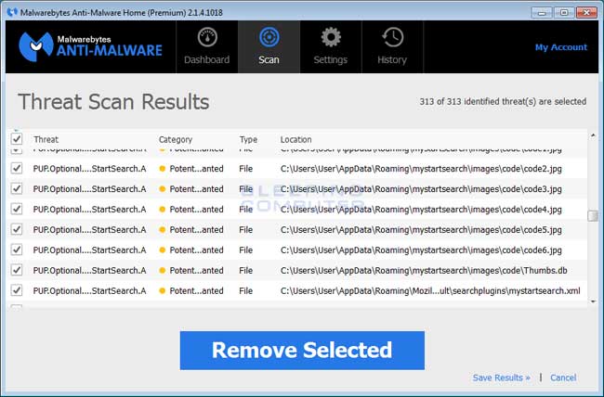Uncheck the code6.jpg threat checkbox
This screenshot has height=397, width=604.
(17, 250)
